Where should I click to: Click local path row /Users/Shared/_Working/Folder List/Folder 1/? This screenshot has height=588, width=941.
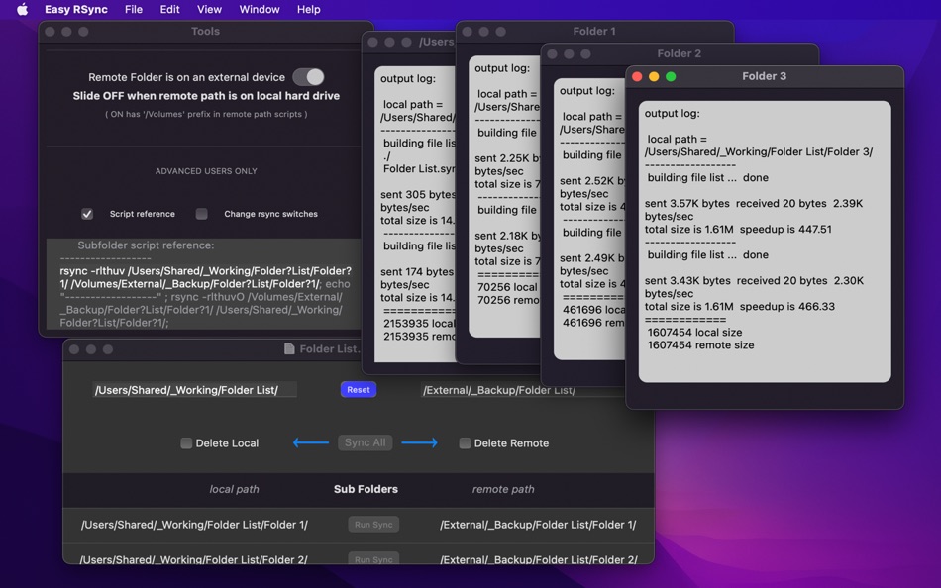(194, 525)
